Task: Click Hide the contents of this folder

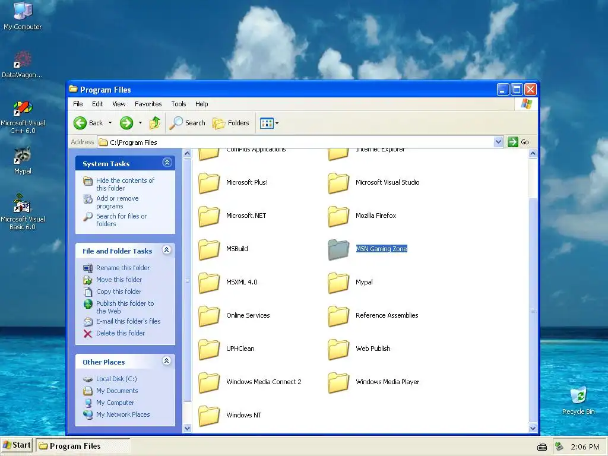Action: [125, 184]
